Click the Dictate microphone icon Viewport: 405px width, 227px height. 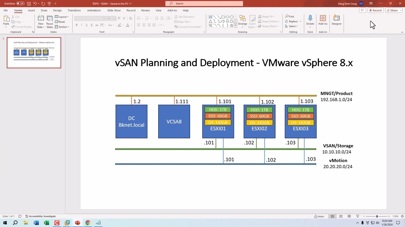[x=310, y=18]
